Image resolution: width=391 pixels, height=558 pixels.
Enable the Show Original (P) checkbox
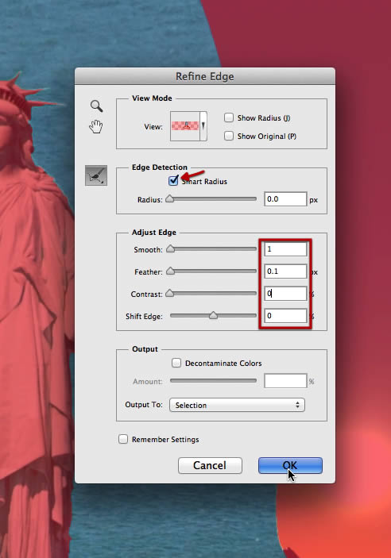tap(229, 136)
